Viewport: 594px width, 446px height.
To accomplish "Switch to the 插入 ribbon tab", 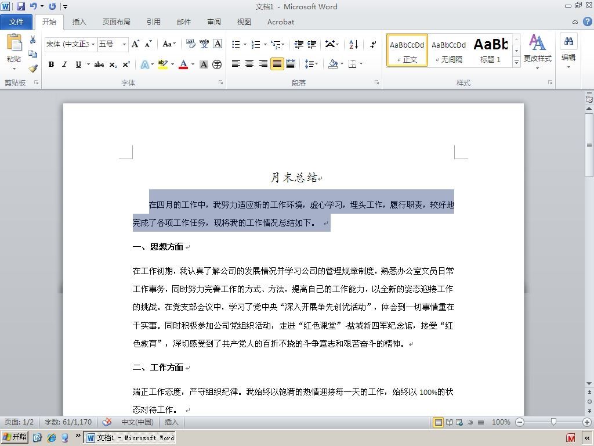I will [x=79, y=22].
